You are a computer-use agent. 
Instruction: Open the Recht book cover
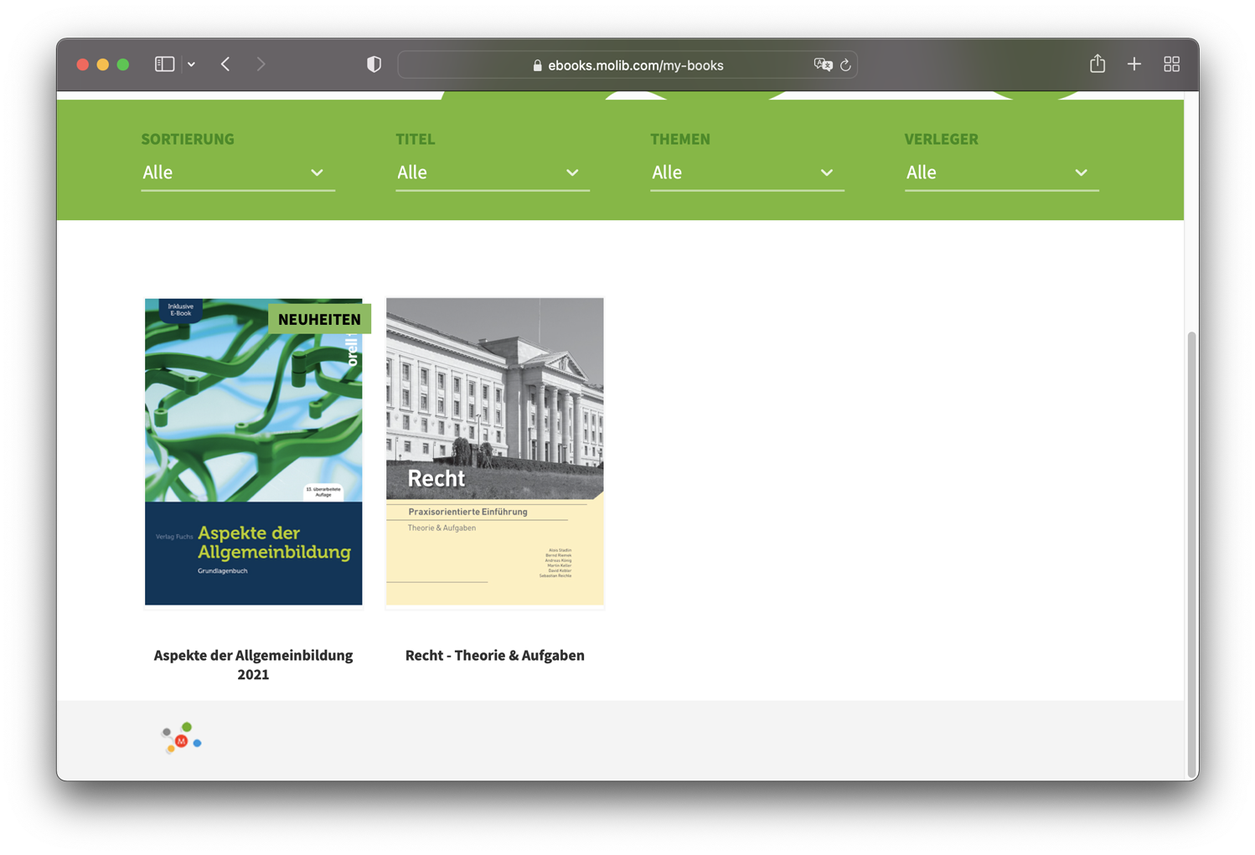pyautogui.click(x=494, y=451)
